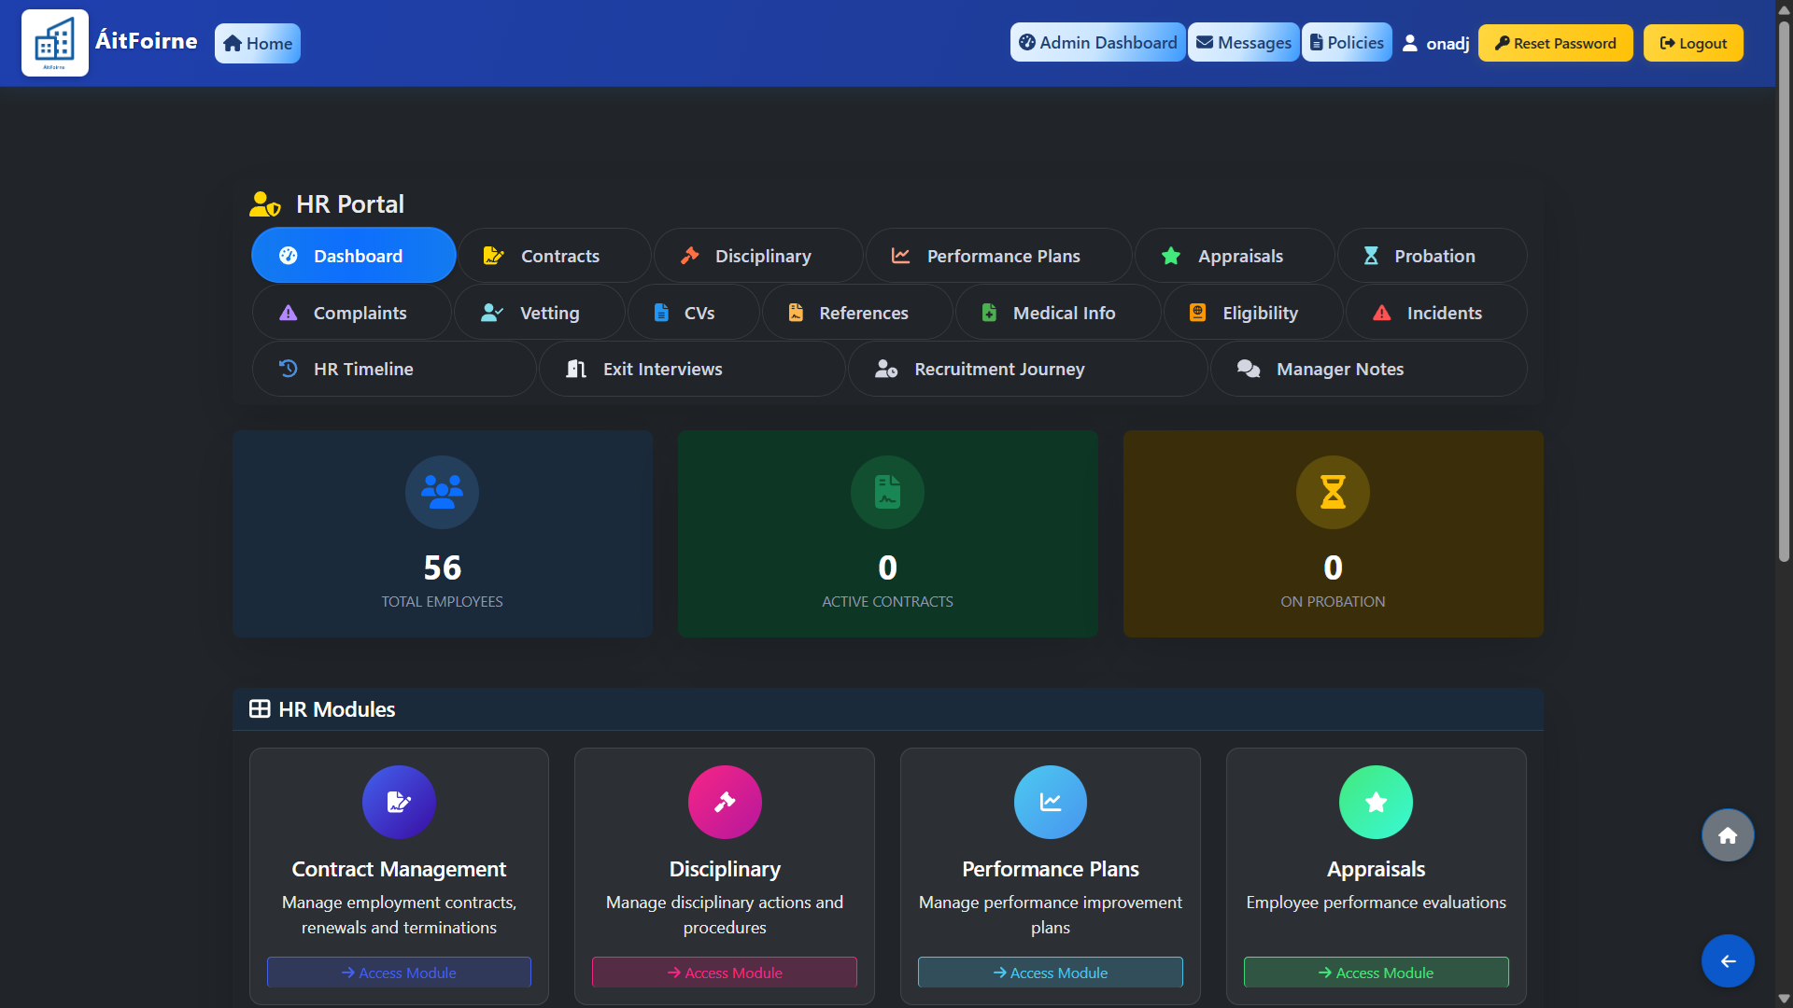This screenshot has width=1793, height=1008.
Task: Switch to the Probation tab
Action: point(1432,256)
